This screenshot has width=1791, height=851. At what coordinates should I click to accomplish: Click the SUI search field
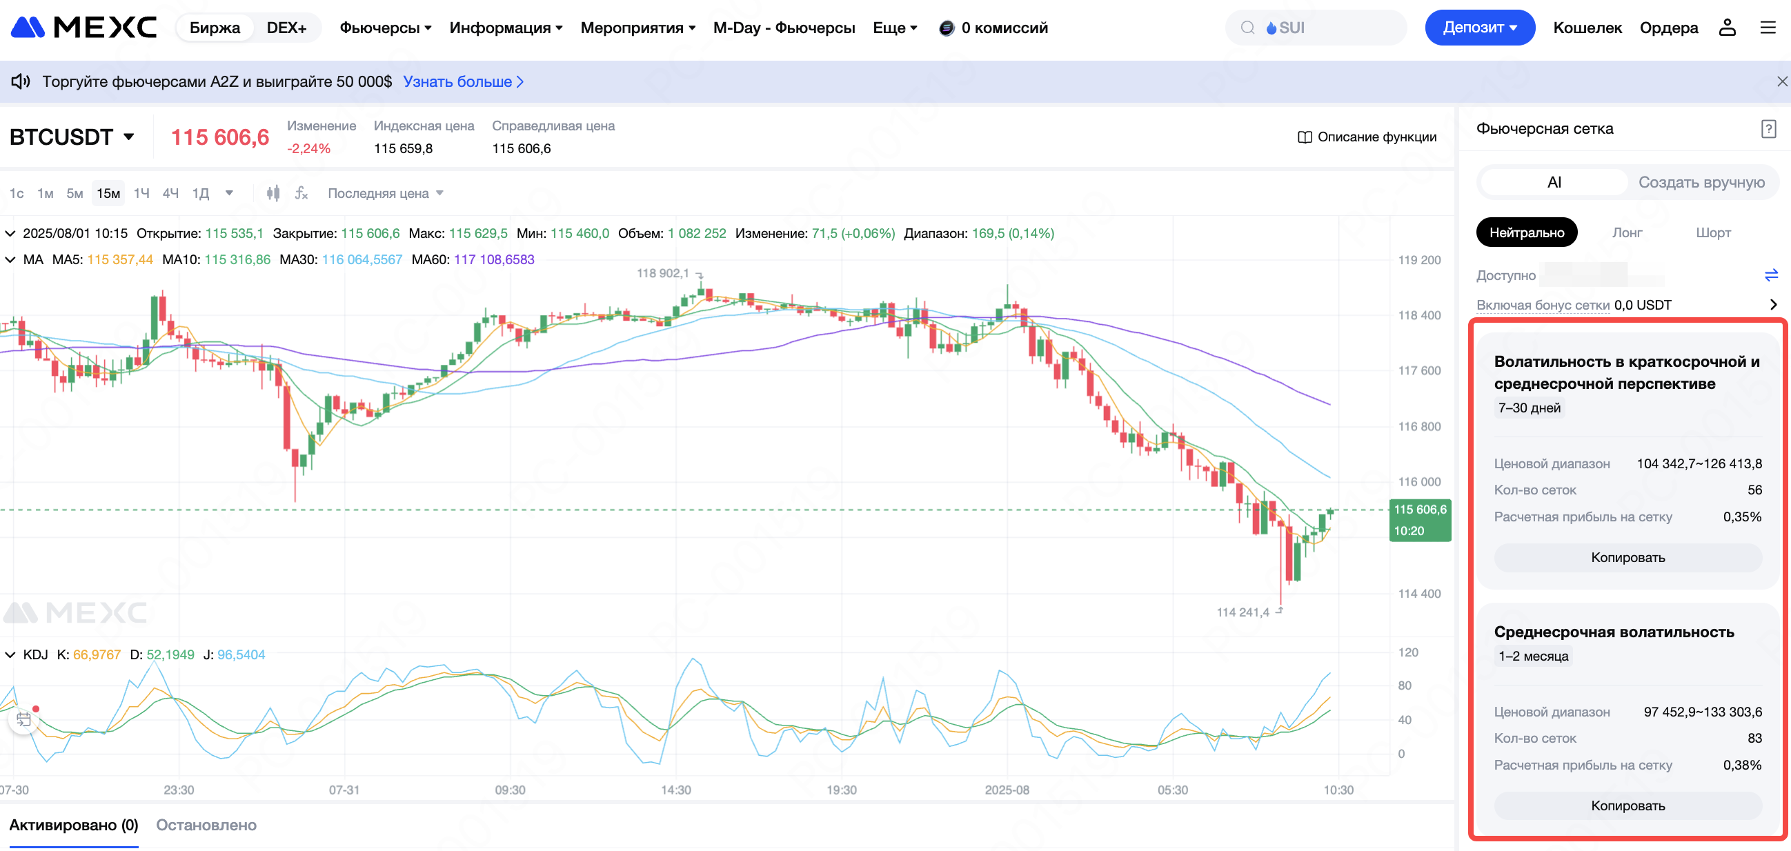pos(1316,28)
